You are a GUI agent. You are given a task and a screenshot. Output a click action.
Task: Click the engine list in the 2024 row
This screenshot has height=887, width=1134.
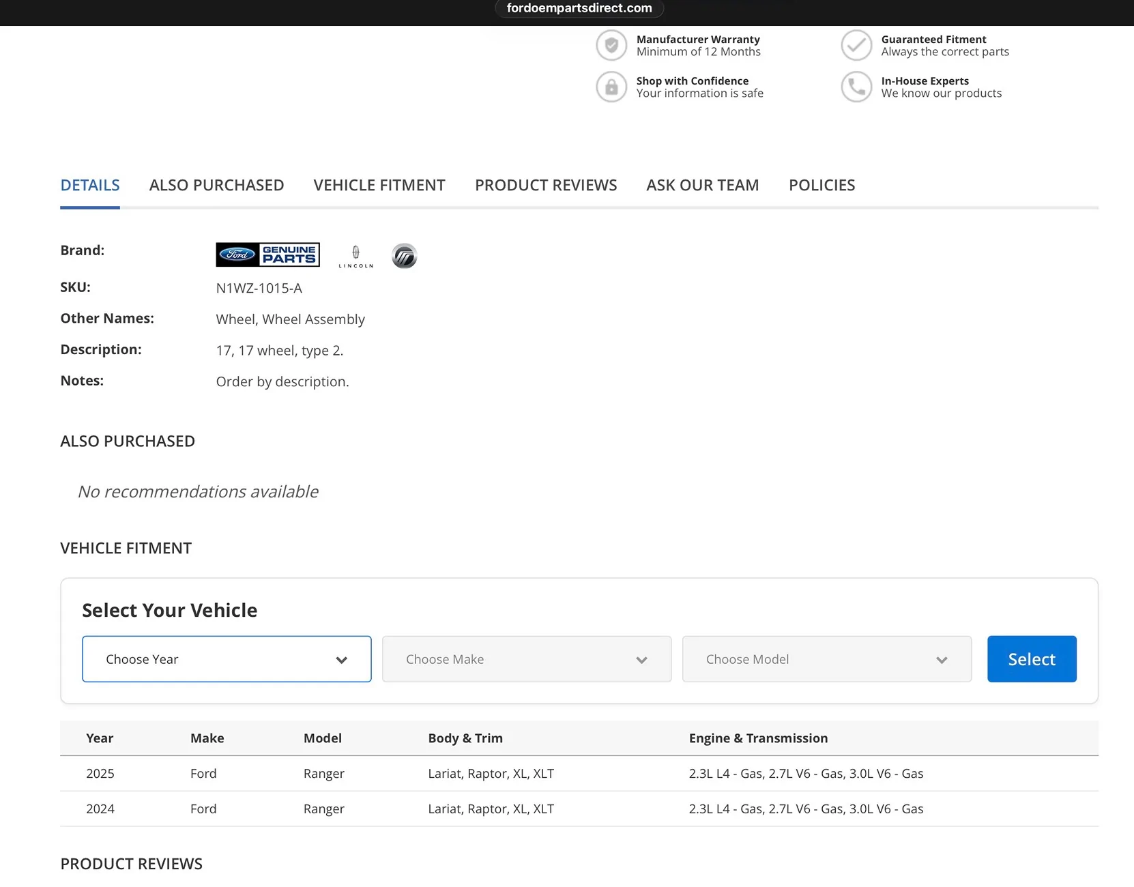[806, 809]
